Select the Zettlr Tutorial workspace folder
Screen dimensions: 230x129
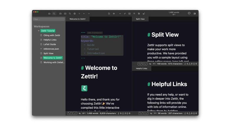pos(48,31)
